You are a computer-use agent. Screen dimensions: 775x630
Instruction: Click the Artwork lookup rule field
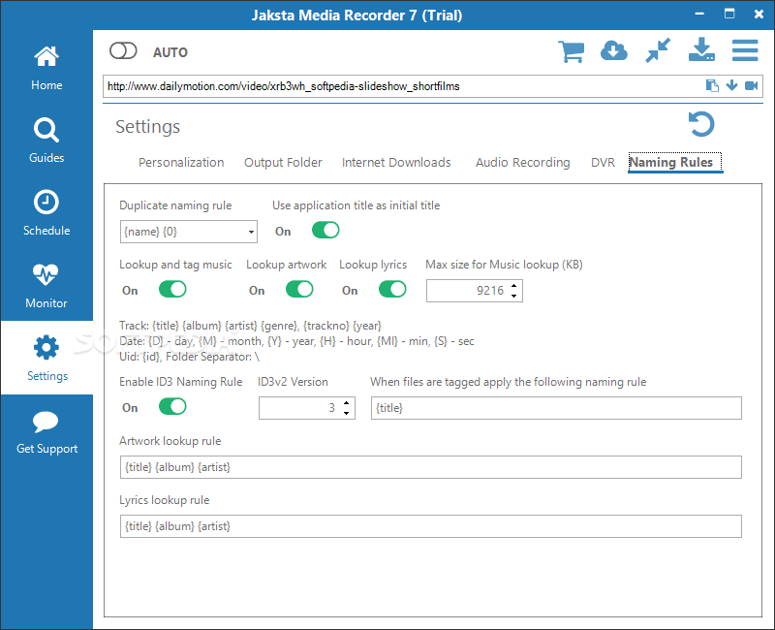pos(430,467)
